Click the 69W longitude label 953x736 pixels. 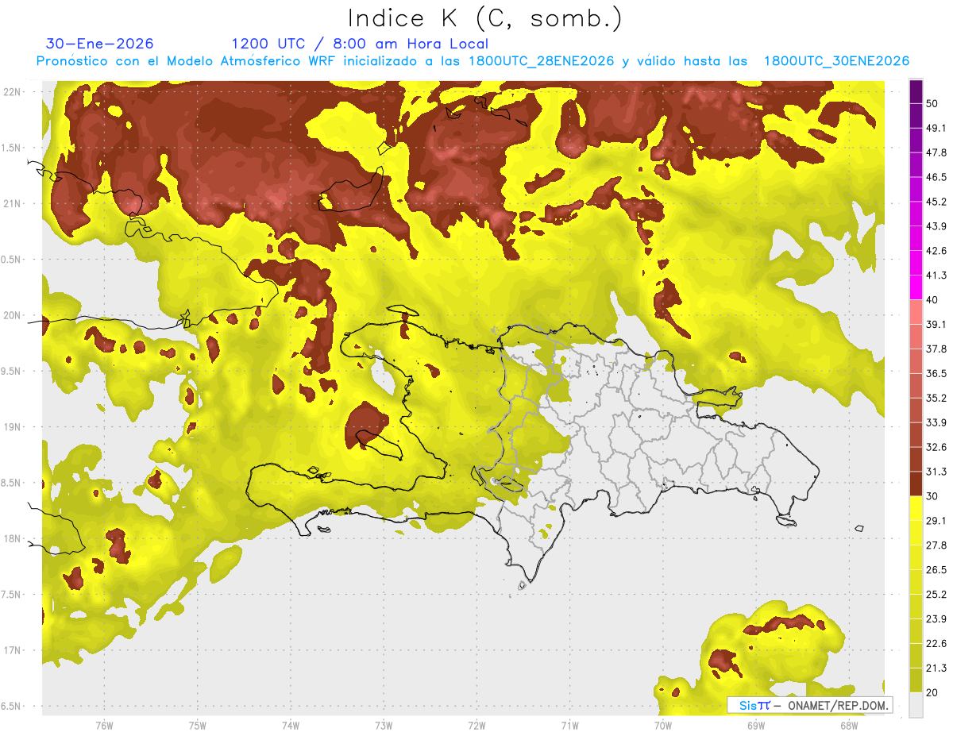[x=755, y=725]
